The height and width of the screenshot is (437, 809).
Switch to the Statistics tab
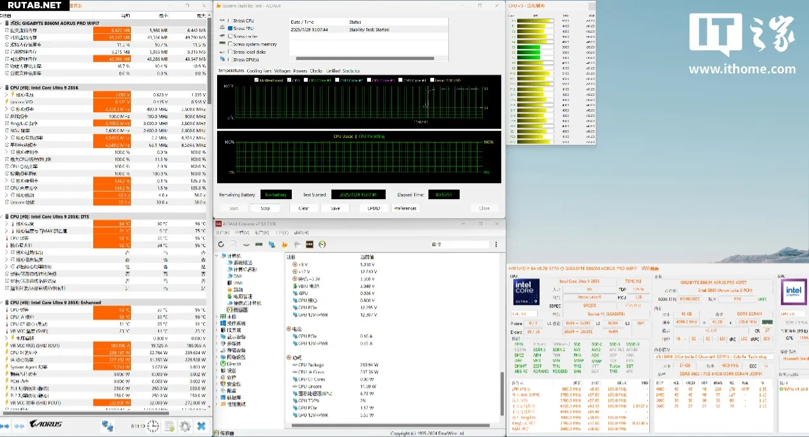coord(351,71)
